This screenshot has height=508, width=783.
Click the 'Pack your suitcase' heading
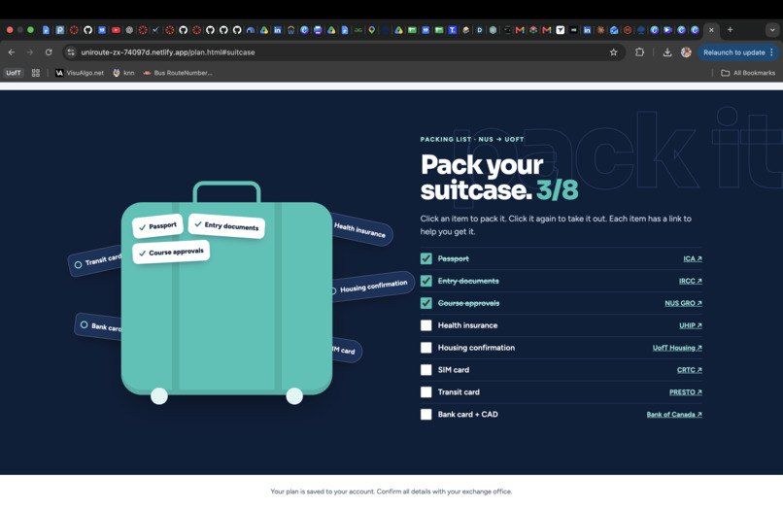499,178
